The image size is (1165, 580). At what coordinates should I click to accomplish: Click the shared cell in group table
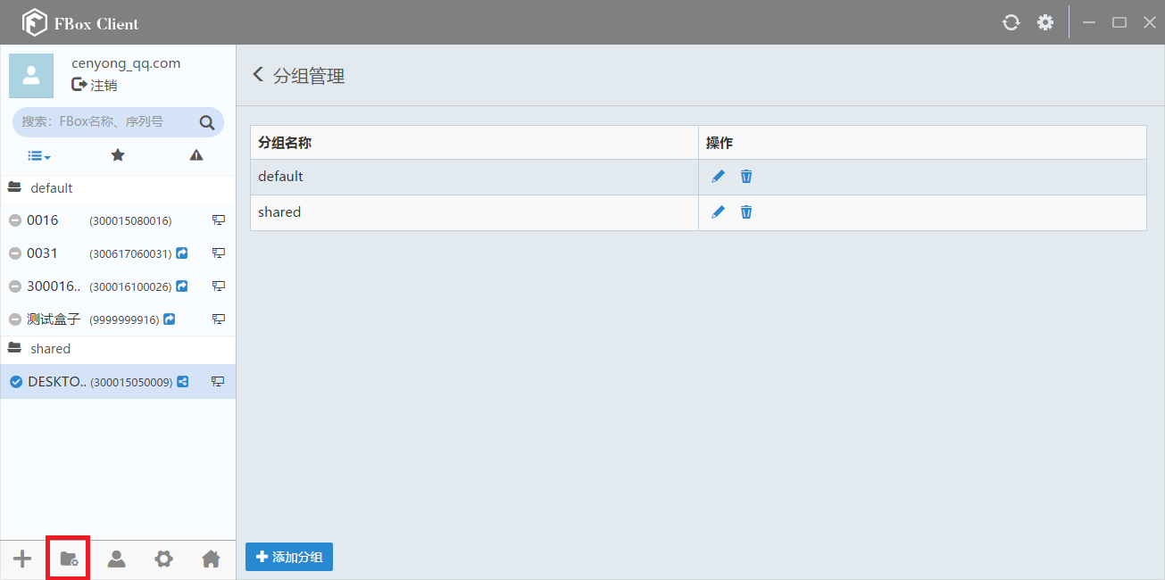point(474,212)
